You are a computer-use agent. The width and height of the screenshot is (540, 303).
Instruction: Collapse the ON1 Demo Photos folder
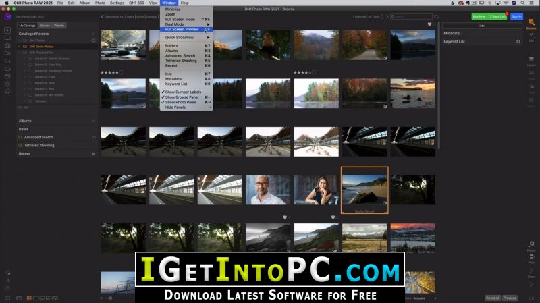20,47
